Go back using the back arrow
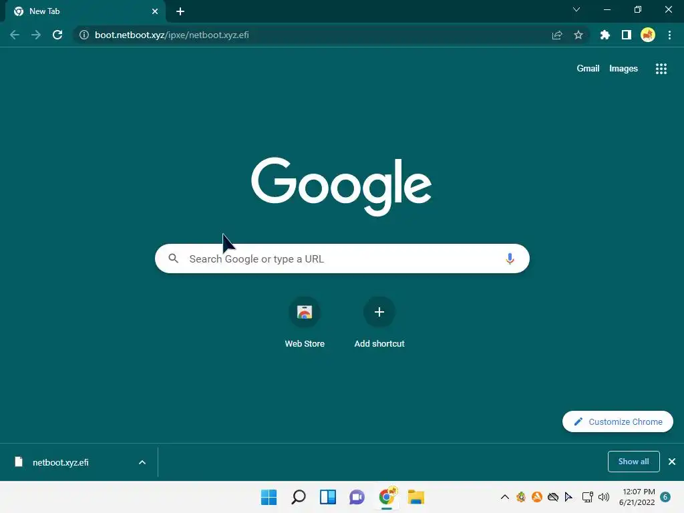 pos(15,35)
